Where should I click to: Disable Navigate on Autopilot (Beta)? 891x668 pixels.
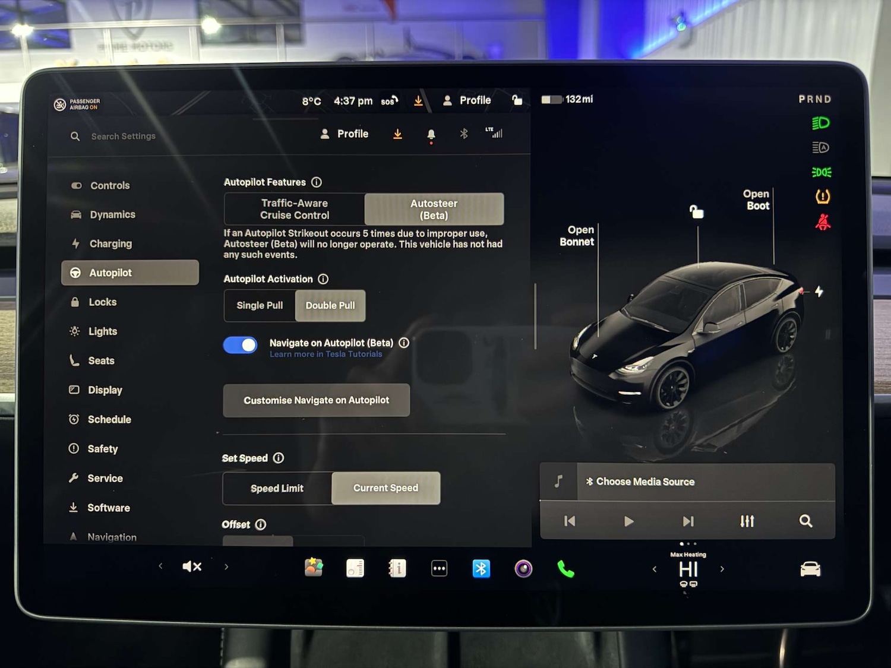point(240,345)
